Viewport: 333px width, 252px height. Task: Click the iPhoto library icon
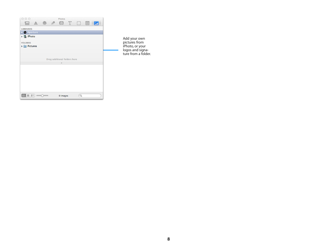point(25,37)
